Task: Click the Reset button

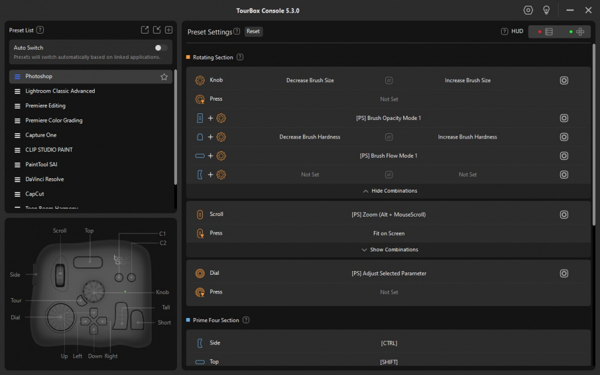Action: (253, 31)
